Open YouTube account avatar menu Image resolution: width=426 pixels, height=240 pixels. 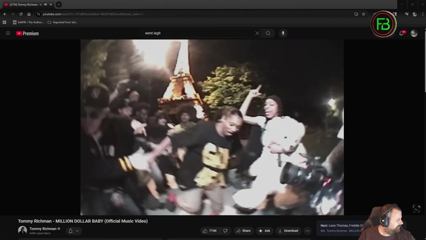pyautogui.click(x=414, y=33)
